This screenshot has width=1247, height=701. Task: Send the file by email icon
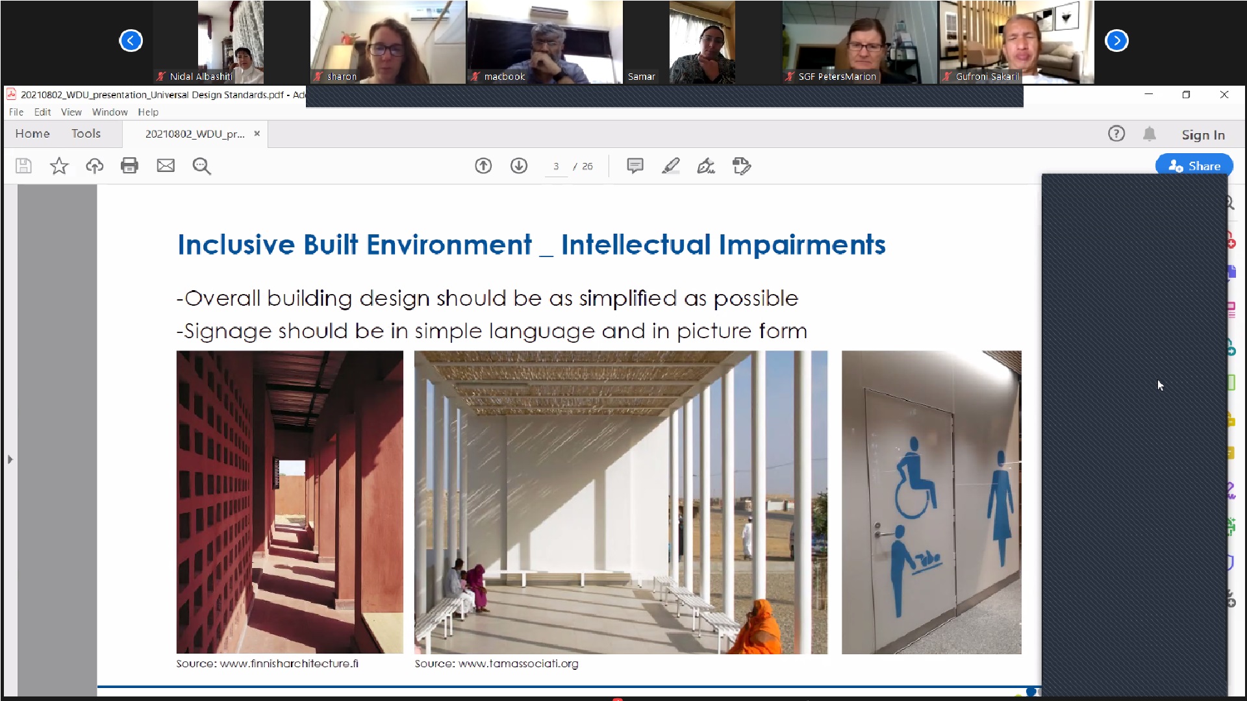166,166
